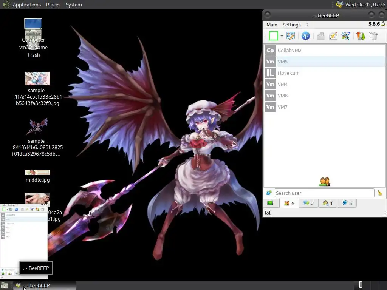
Task: Click the white bin icon in toolbar
Action: pyautogui.click(x=373, y=36)
